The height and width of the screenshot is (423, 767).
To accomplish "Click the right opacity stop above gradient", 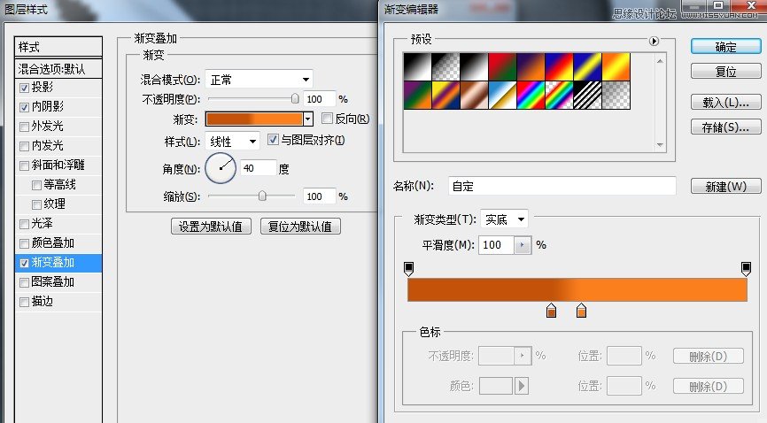I will coord(747,267).
